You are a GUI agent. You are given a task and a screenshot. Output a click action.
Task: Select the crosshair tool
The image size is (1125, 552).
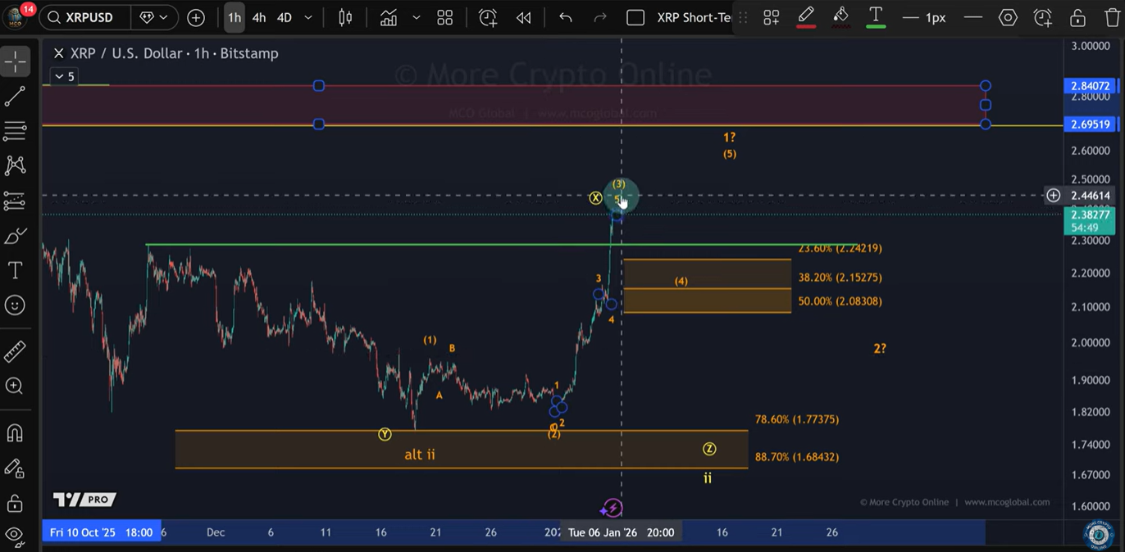[16, 61]
